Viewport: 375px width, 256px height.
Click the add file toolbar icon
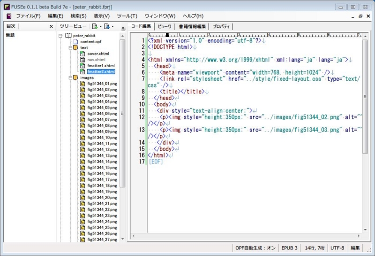pos(107,26)
